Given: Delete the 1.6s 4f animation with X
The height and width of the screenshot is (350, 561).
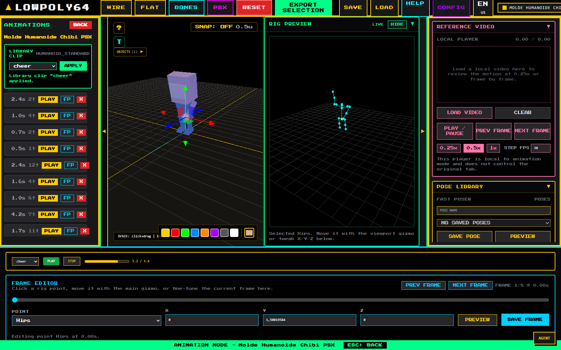Looking at the screenshot, I should (x=81, y=182).
